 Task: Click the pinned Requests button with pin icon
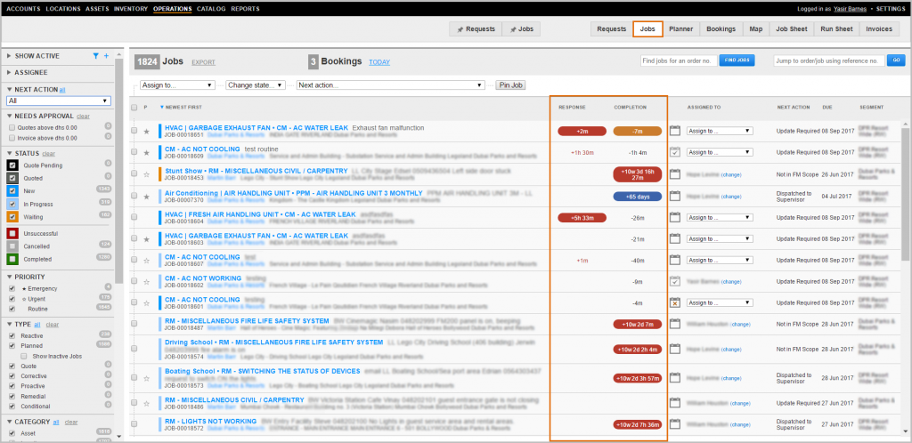(476, 29)
